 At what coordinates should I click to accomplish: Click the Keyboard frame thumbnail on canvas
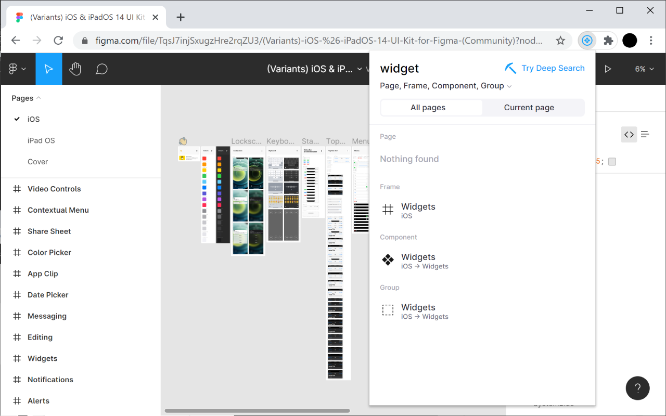tap(284, 194)
